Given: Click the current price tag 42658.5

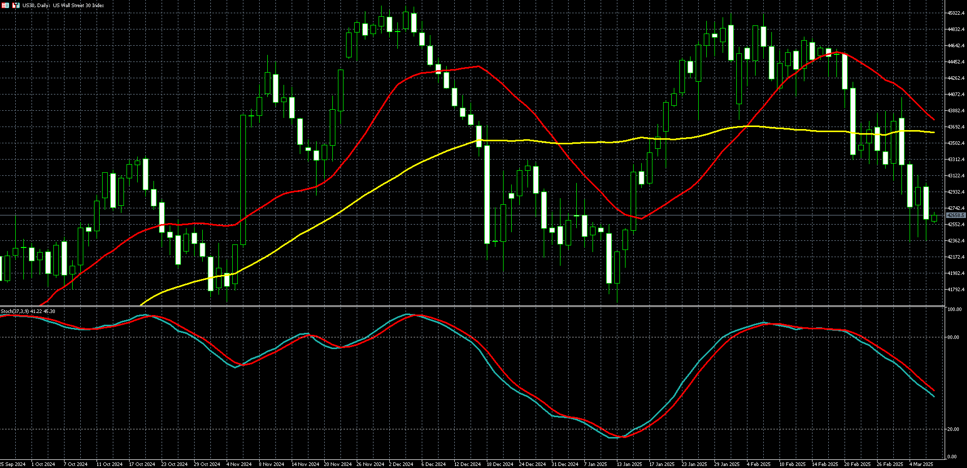Looking at the screenshot, I should 956,215.
